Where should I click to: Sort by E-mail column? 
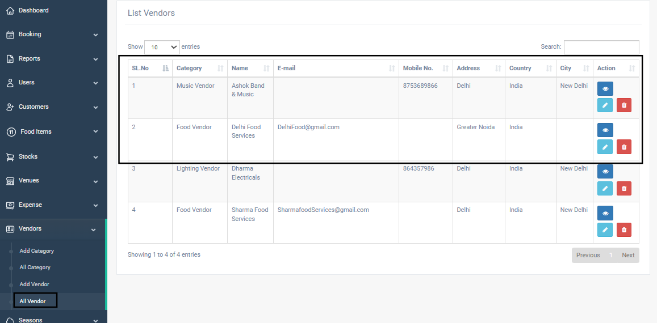(336, 68)
